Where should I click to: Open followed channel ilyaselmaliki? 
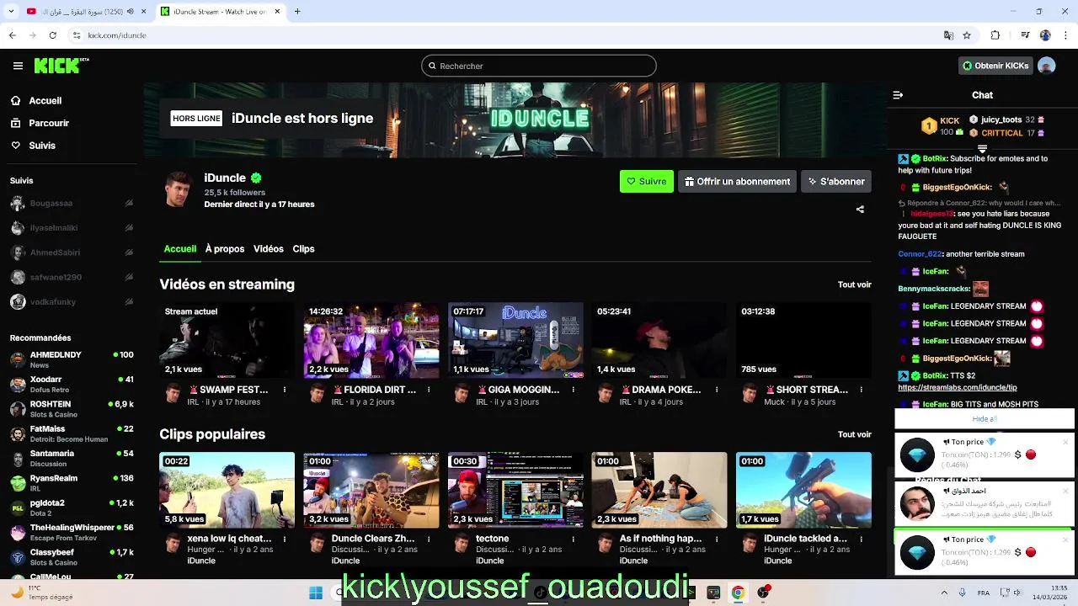pyautogui.click(x=71, y=227)
